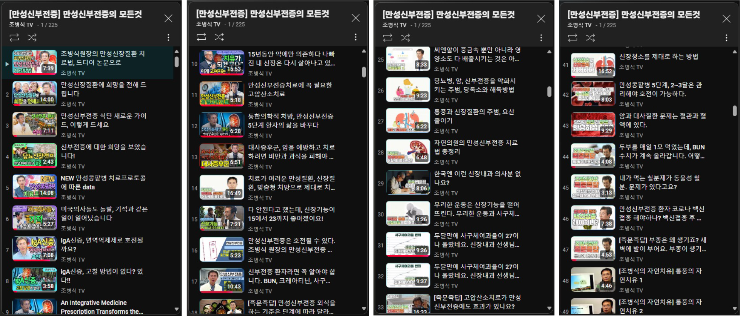Open the 16:52 thumbnail of video 41
The width and height of the screenshot is (740, 316).
point(593,65)
